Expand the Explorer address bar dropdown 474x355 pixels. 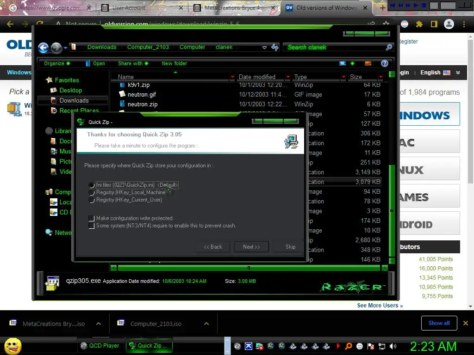click(x=264, y=48)
